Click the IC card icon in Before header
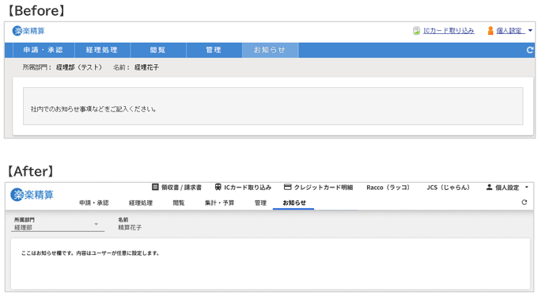The image size is (538, 296). (x=416, y=31)
